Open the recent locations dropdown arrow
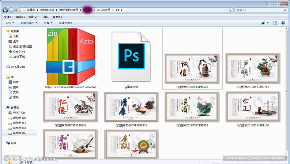The width and height of the screenshot is (290, 164). (16, 10)
